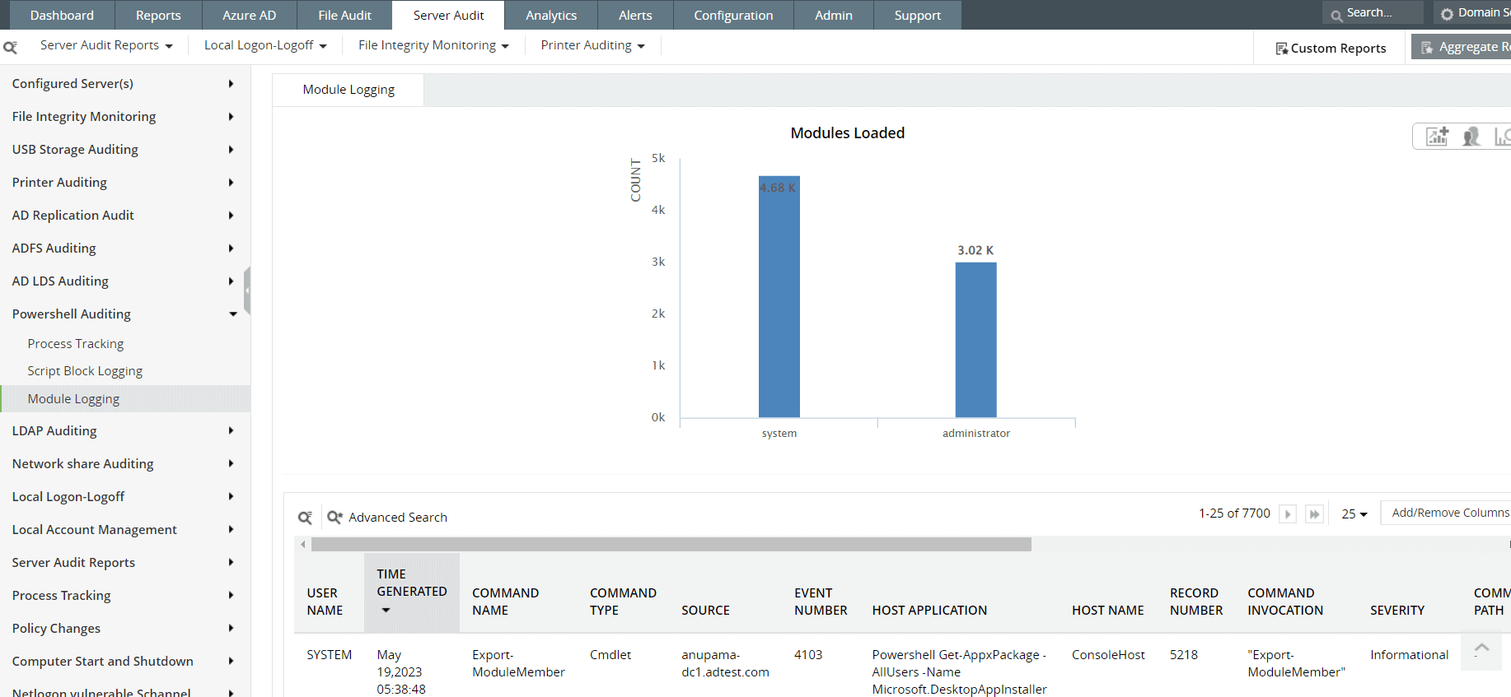The width and height of the screenshot is (1511, 697).
Task: Click the horizontal table scrollbar
Action: (x=671, y=545)
